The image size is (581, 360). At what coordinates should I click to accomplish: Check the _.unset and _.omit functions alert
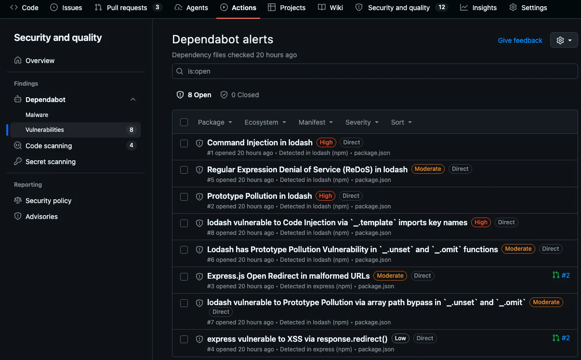pyautogui.click(x=184, y=250)
